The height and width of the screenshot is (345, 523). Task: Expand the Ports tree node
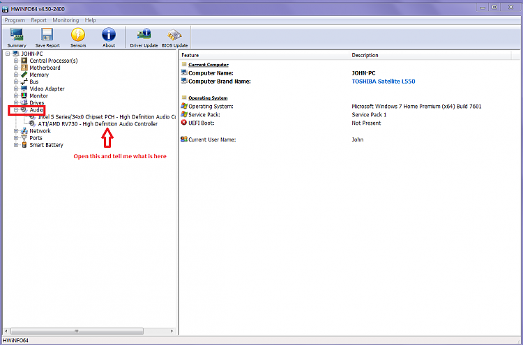coord(16,138)
